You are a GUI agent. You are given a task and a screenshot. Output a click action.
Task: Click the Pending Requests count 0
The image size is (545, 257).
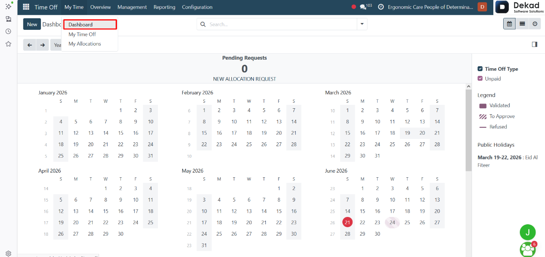click(x=245, y=69)
